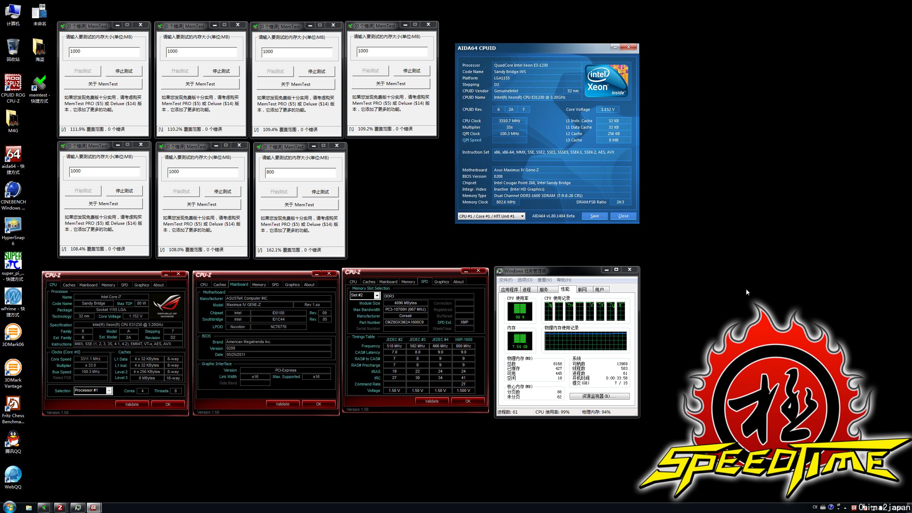This screenshot has width=912, height=513.
Task: Click the CPU 使用率 99 % meter
Action: (519, 311)
